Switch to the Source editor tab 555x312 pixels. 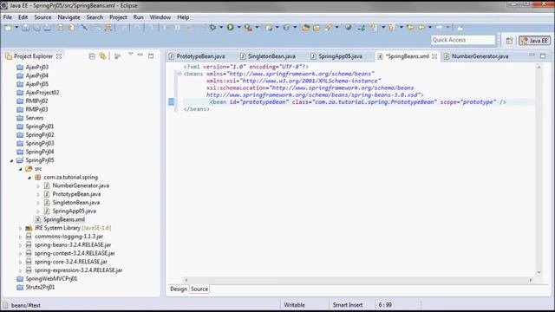pyautogui.click(x=199, y=289)
